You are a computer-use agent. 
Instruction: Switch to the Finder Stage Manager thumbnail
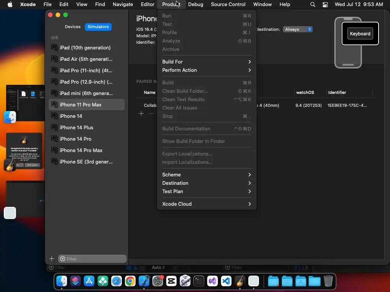point(26,103)
